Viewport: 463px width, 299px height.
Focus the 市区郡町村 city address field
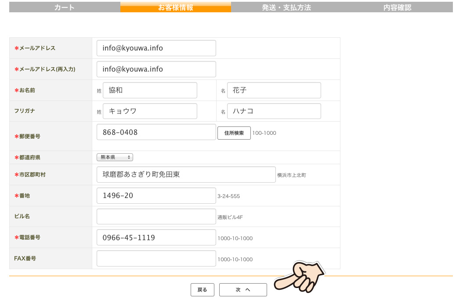point(186,175)
